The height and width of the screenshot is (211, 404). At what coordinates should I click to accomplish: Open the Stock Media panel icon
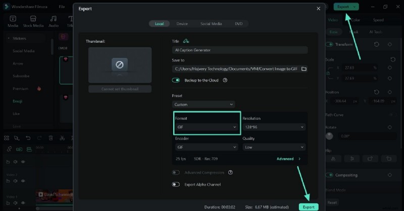click(33, 20)
